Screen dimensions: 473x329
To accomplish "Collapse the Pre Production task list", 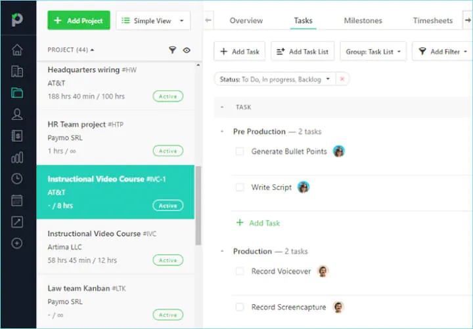I will click(x=222, y=132).
